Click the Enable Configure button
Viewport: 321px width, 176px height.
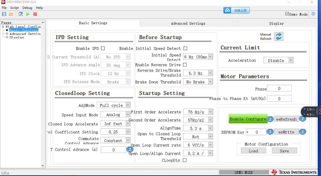click(248, 119)
